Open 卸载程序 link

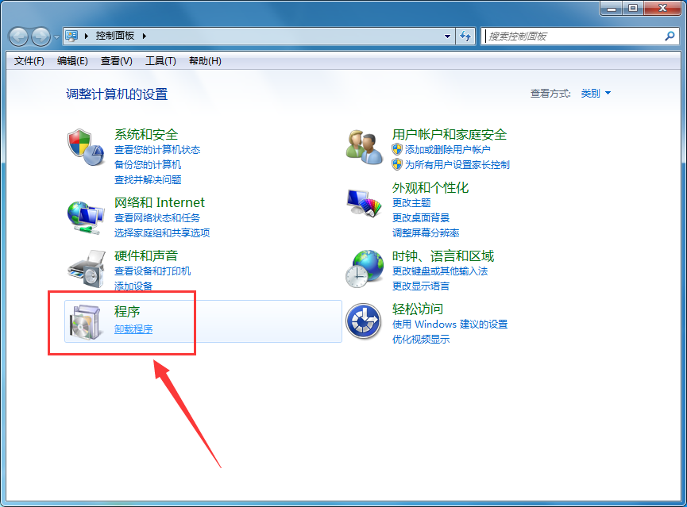(133, 328)
